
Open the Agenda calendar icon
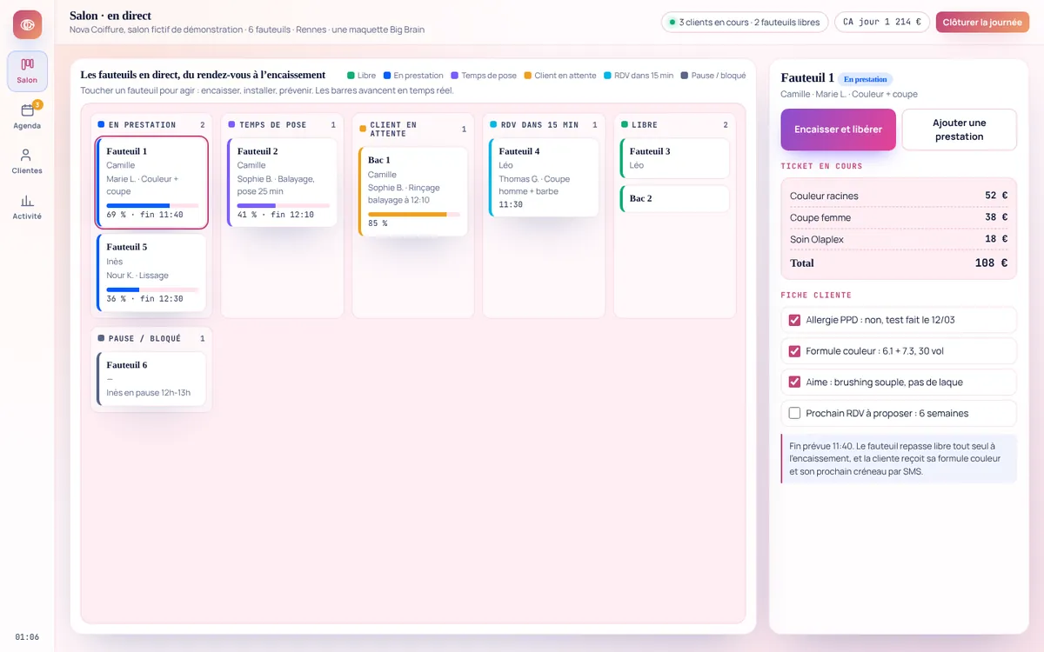pos(27,110)
